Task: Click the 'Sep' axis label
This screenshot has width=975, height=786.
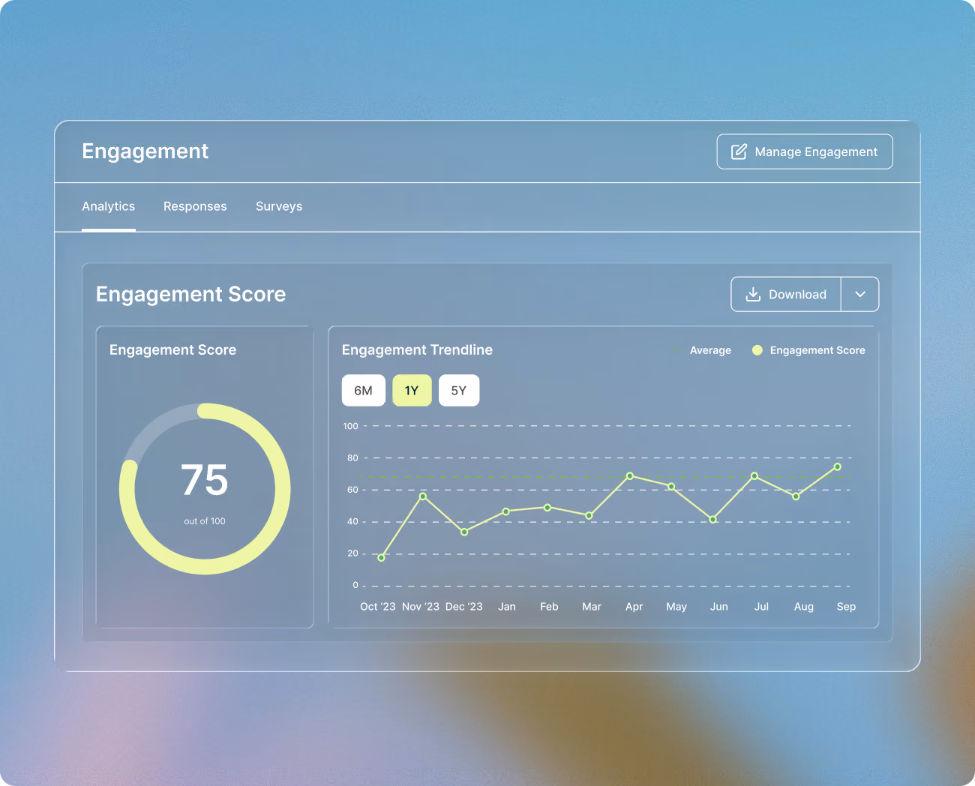Action: coord(846,607)
